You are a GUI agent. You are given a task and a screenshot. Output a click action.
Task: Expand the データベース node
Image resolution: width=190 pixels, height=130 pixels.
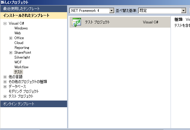[x=5, y=87]
